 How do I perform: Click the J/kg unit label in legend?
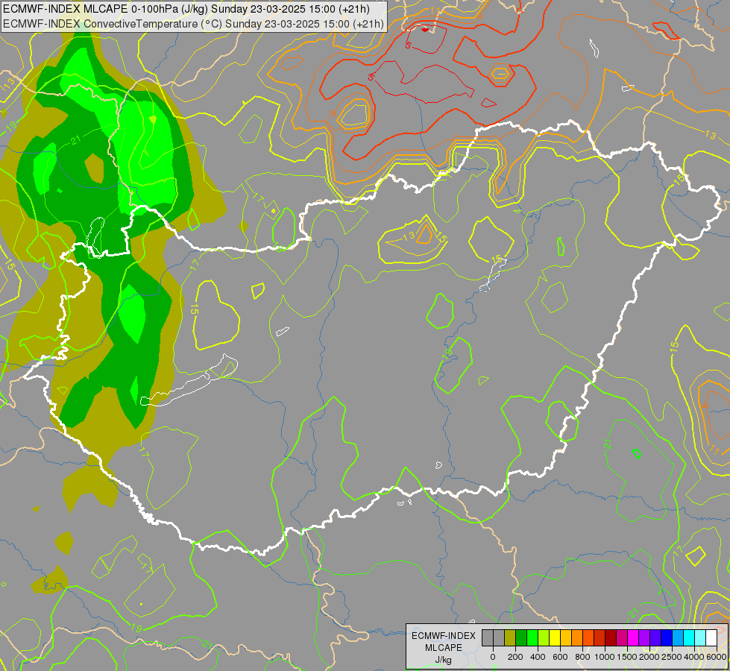point(443,661)
